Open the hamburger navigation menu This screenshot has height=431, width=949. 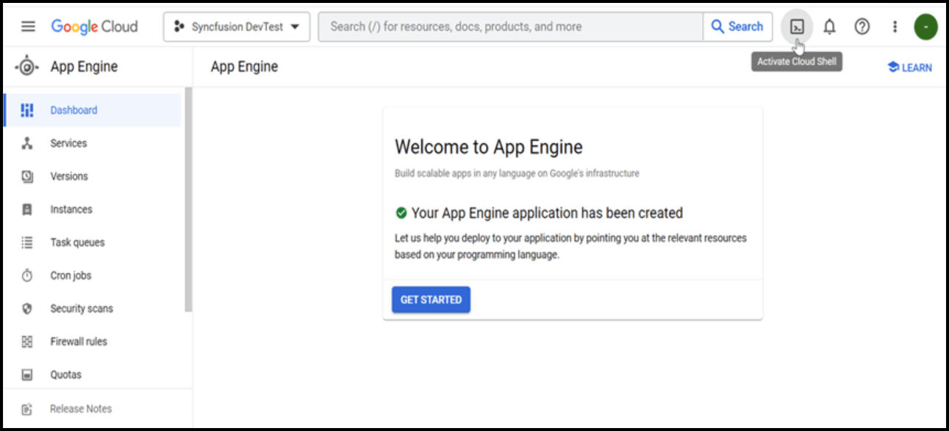click(28, 26)
